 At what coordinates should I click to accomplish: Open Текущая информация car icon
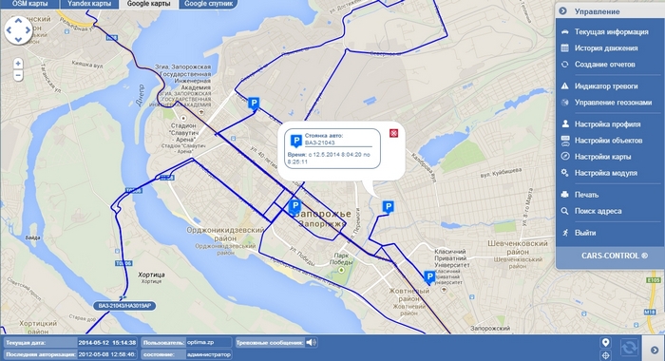click(x=564, y=31)
